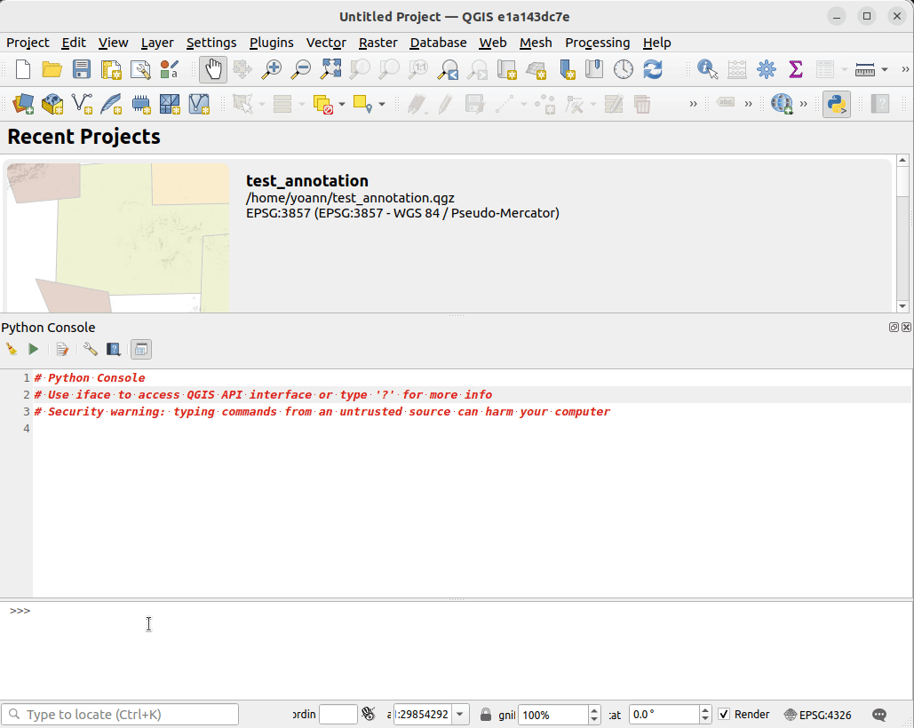Expand the overflowing toolbar with double chevron

click(x=907, y=69)
